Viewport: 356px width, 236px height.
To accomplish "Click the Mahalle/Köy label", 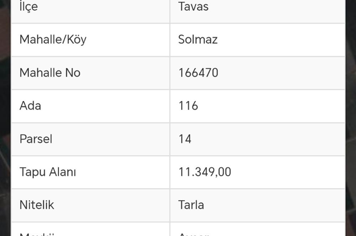I will (53, 39).
